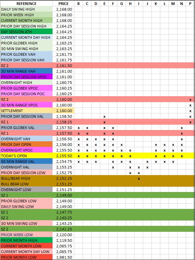Click the column K header
The height and width of the screenshot is (260, 195).
[x=156, y=4]
